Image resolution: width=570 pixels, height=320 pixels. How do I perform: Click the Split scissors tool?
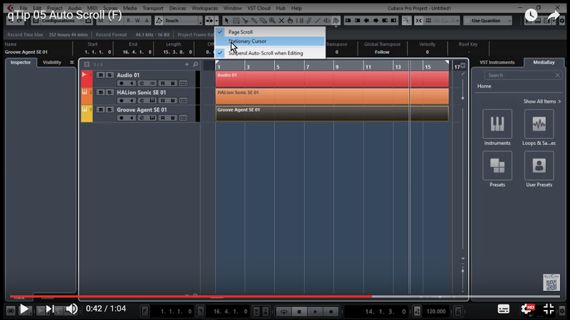click(245, 21)
